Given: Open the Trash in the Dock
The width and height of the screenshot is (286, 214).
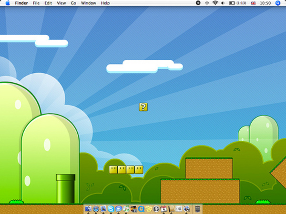Looking at the screenshot, I should point(197,209).
